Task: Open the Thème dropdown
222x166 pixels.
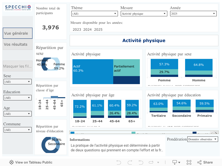Action: pos(94,14)
